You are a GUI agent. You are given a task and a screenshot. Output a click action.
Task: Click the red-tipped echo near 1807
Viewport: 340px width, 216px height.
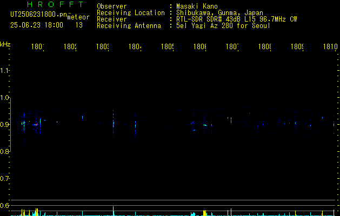click(231, 120)
